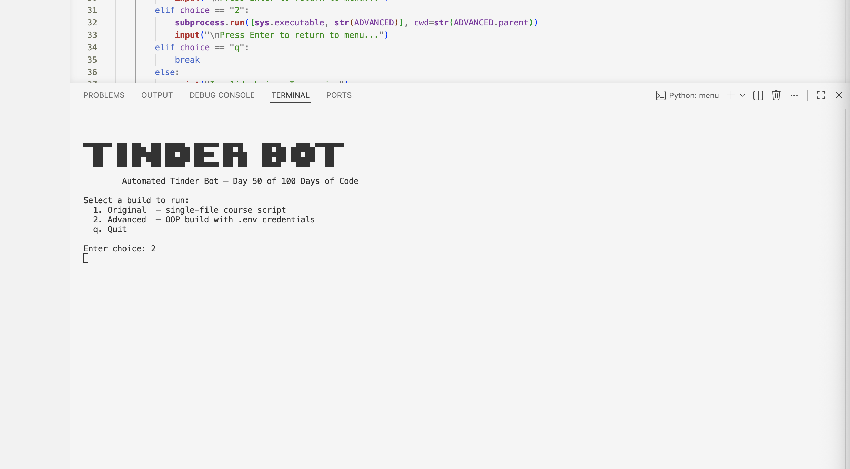Click the input("\nPress Enter...") line 33
Viewport: 850px width, 469px height.
[x=282, y=35]
